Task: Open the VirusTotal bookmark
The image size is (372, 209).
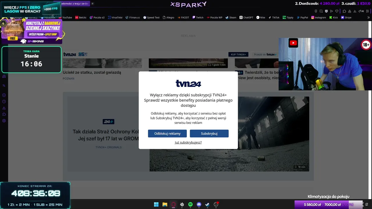Action: [115, 17]
